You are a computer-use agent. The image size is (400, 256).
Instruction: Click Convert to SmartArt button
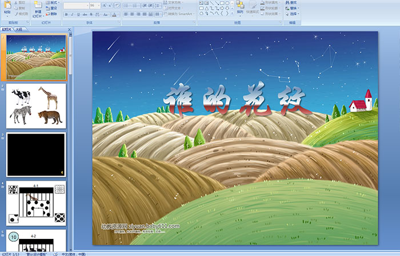click(x=179, y=14)
